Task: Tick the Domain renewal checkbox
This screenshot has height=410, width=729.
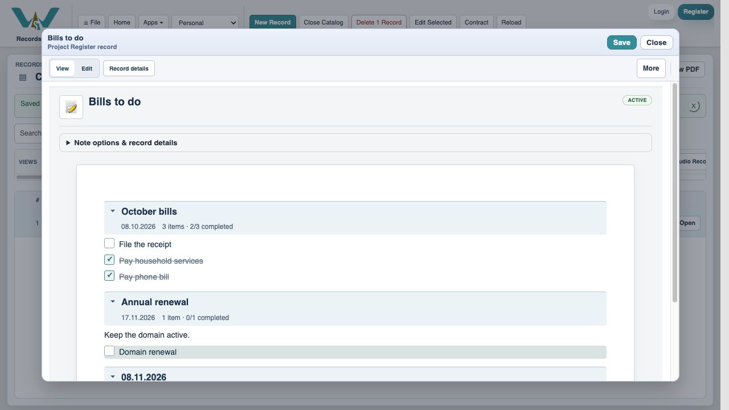Action: 109,351
